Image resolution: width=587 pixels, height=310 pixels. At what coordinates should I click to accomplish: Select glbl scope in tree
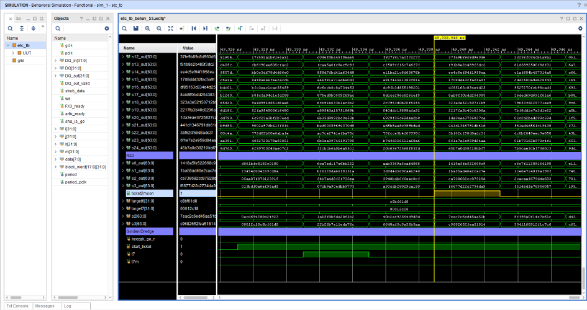(21, 61)
